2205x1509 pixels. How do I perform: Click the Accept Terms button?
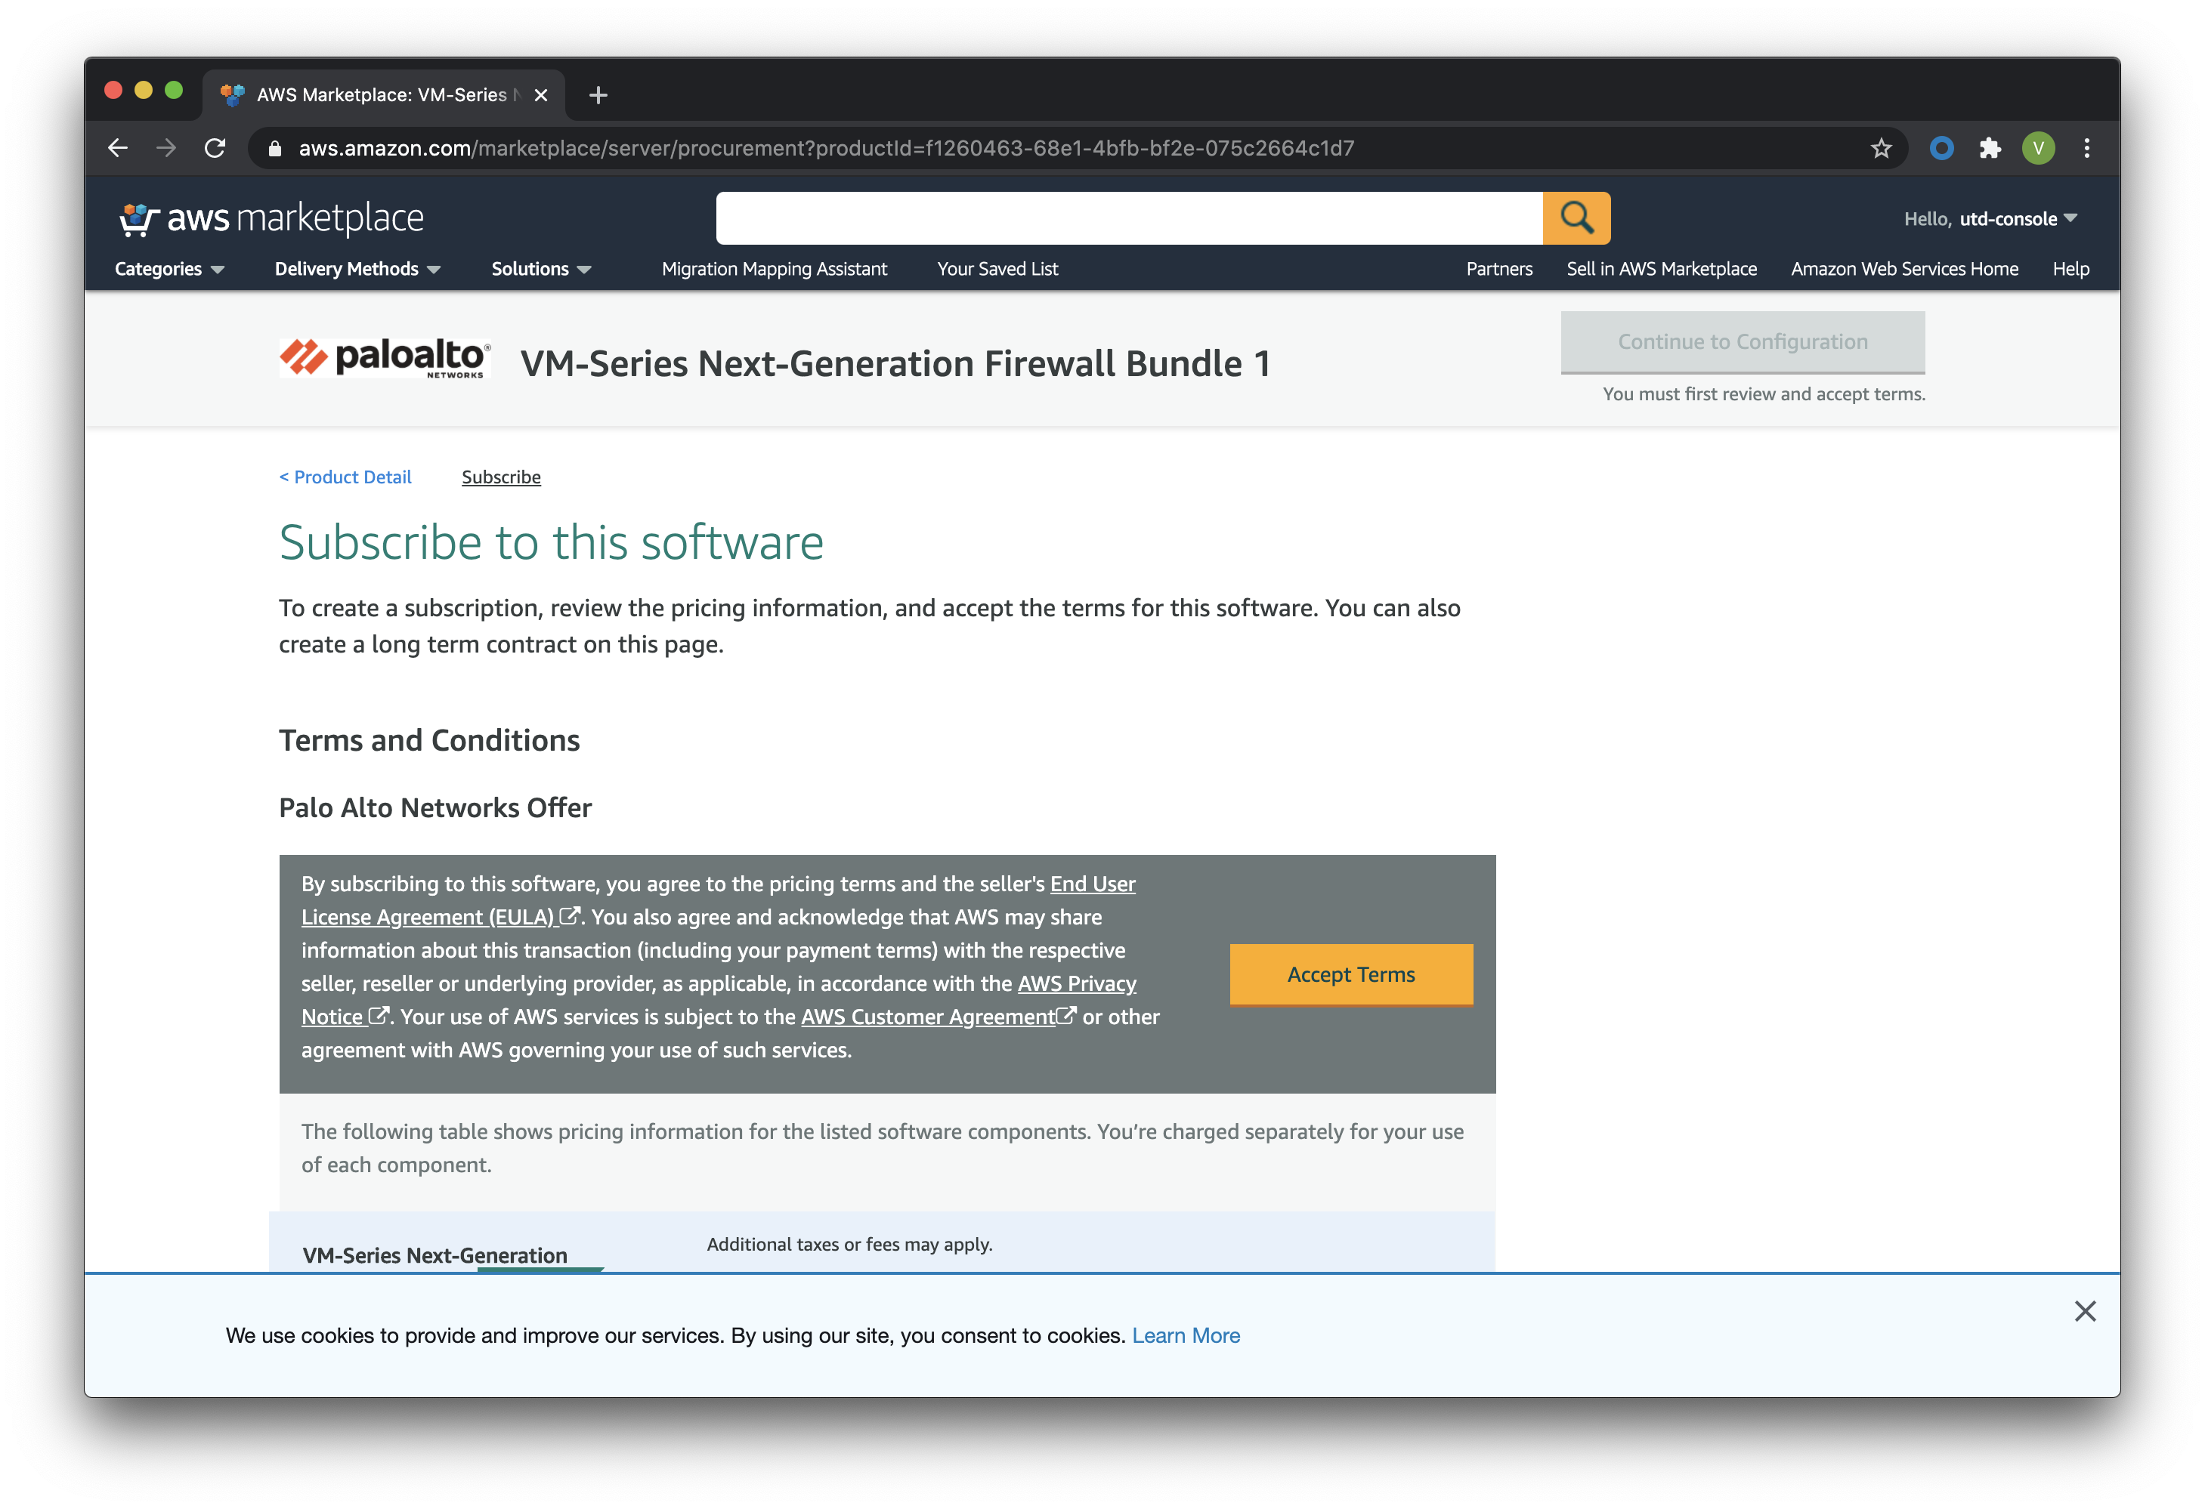[x=1351, y=974]
